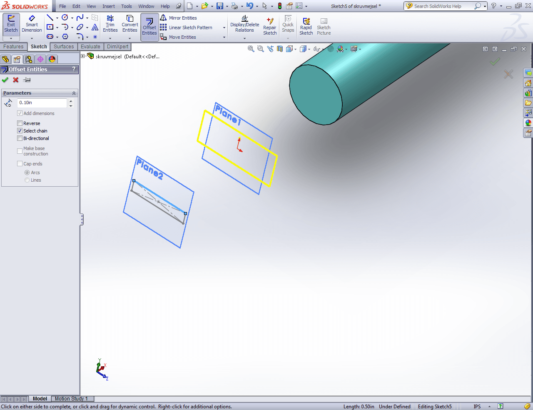533x410 pixels.
Task: Select the sketch Text tool
Action: [95, 27]
